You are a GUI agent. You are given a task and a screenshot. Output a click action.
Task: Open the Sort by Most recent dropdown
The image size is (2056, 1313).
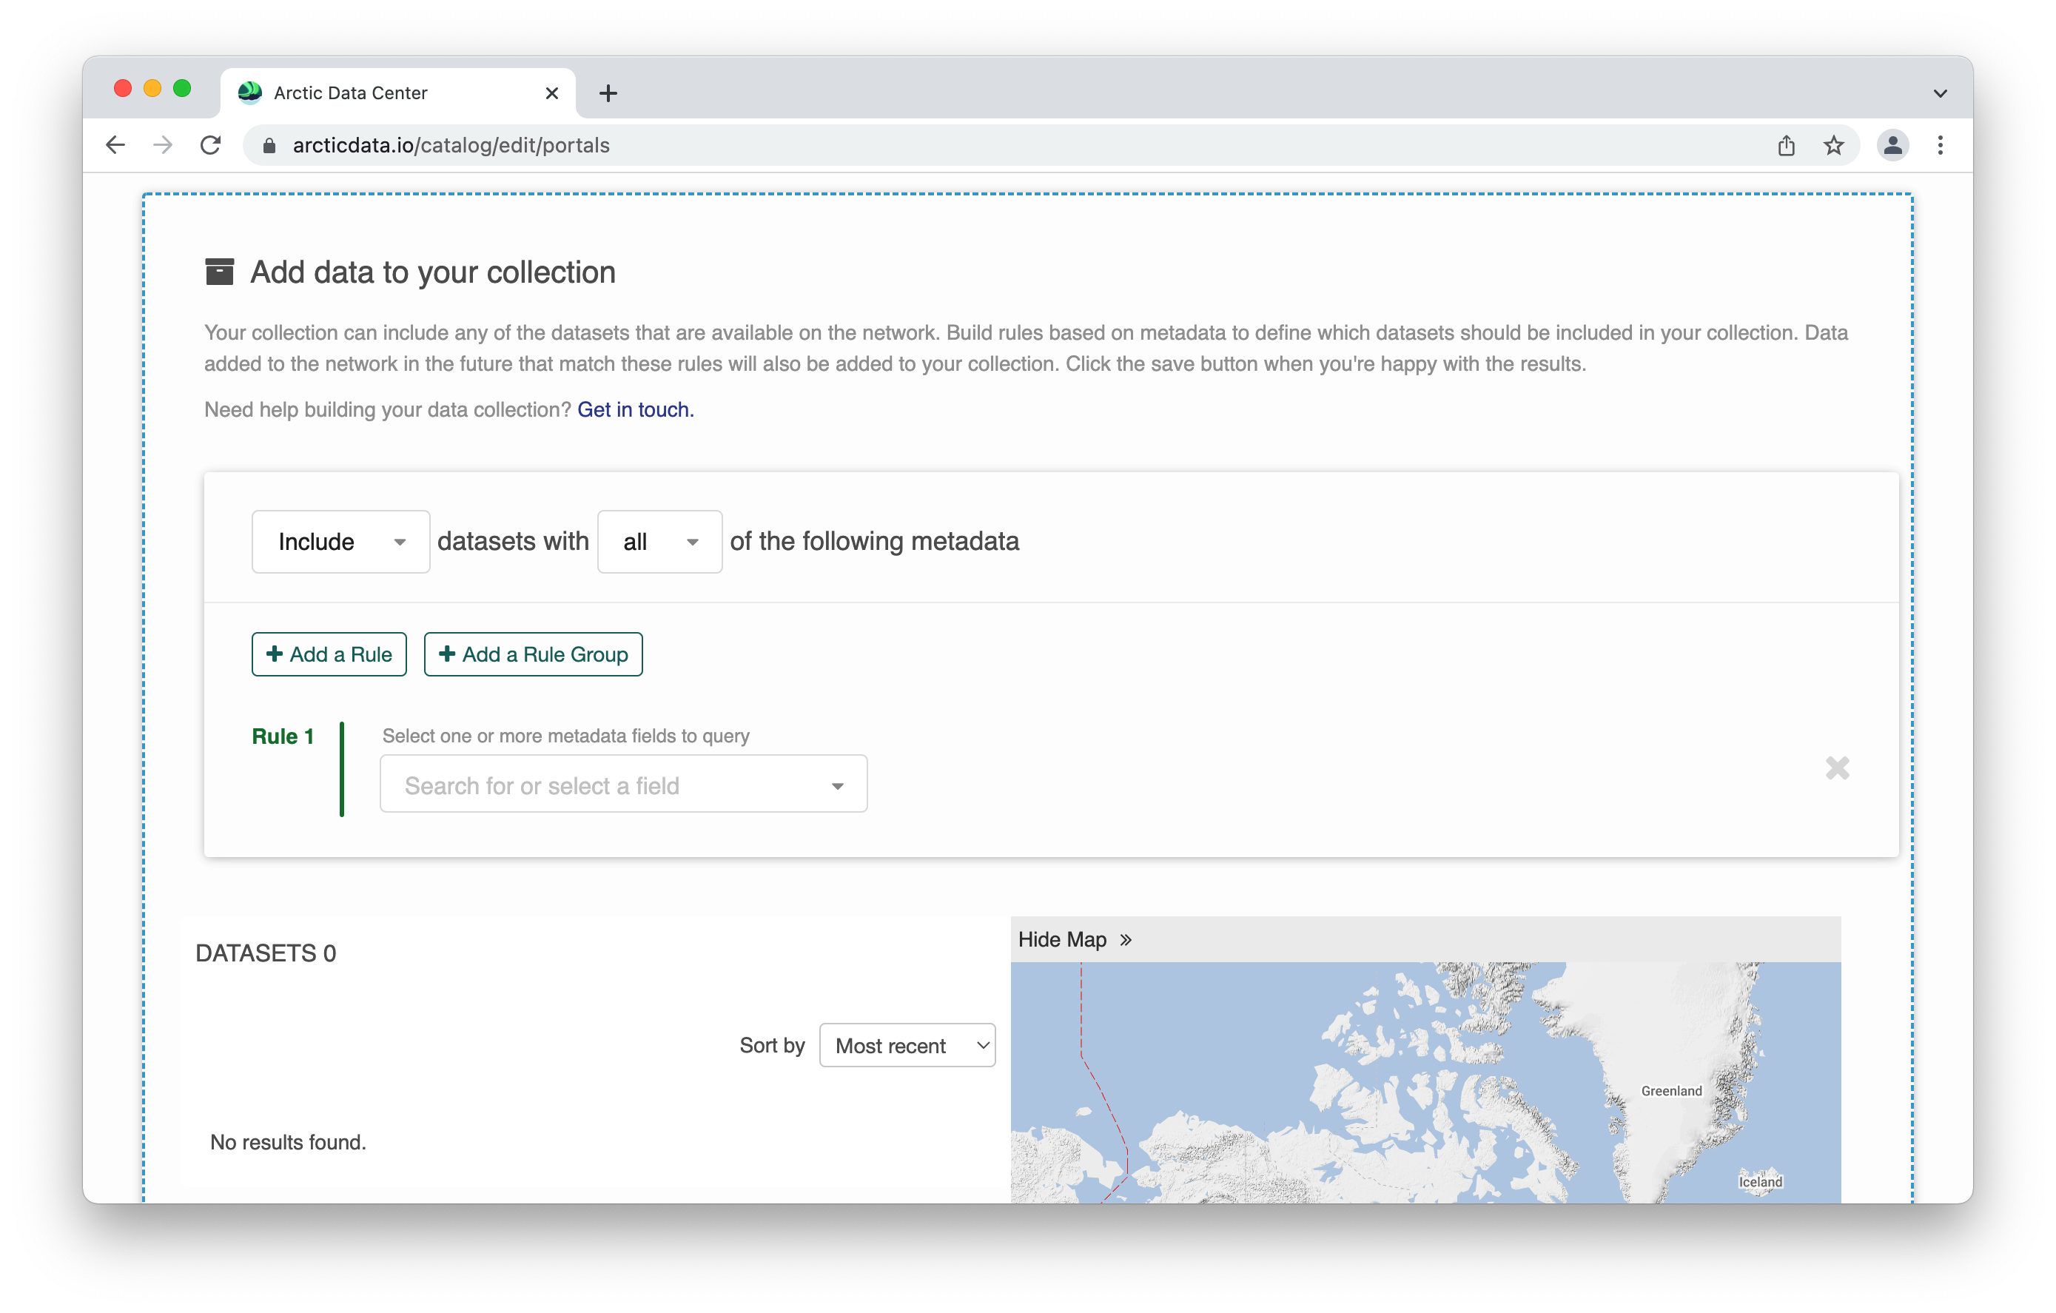(907, 1045)
